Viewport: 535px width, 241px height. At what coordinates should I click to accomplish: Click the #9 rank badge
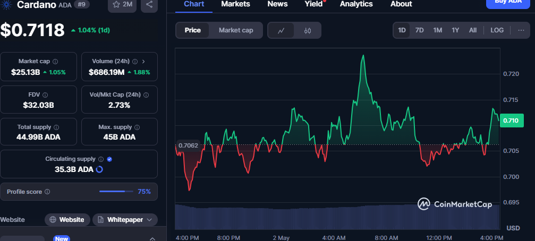(81, 5)
